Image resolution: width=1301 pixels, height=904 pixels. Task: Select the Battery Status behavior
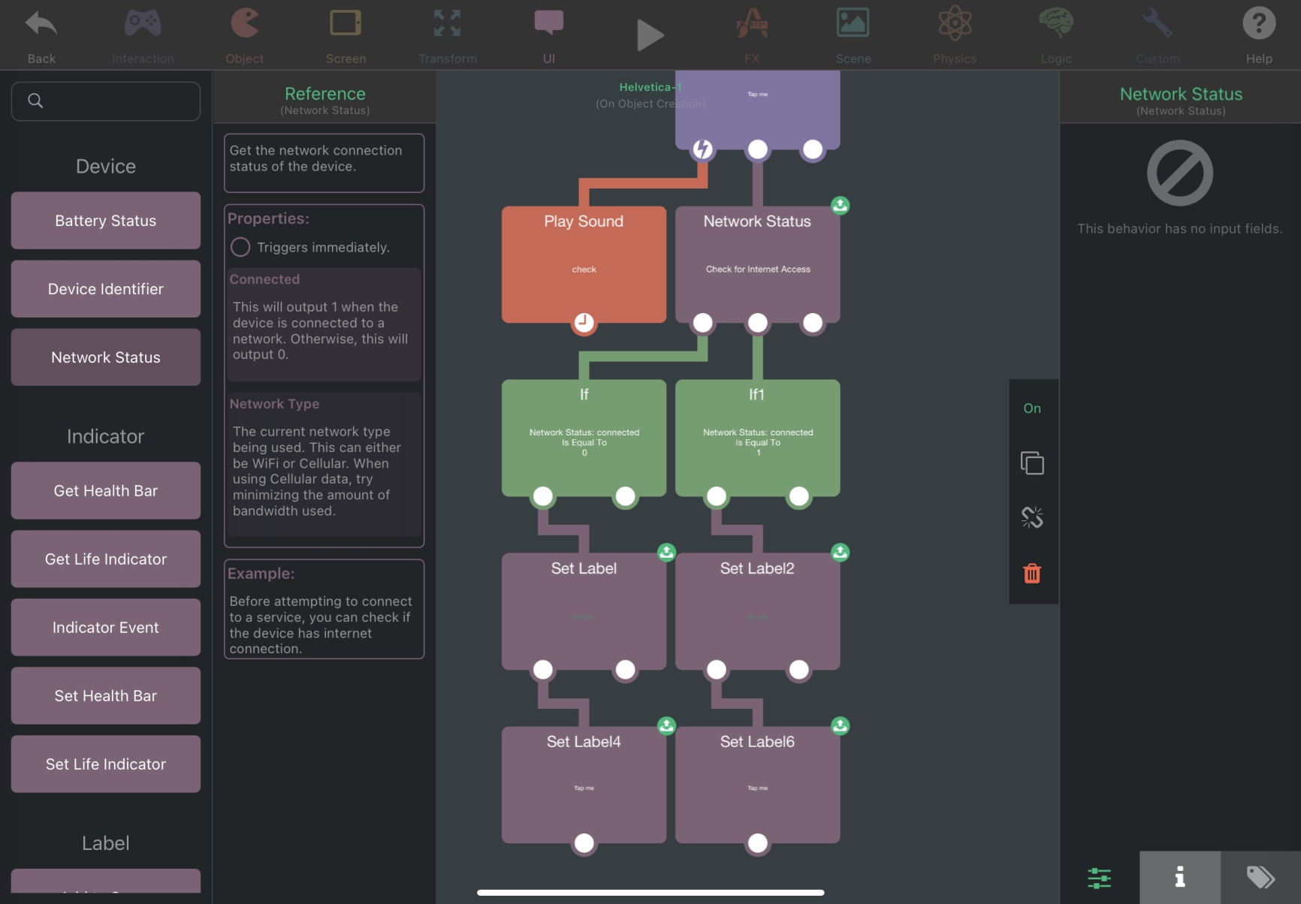point(106,221)
